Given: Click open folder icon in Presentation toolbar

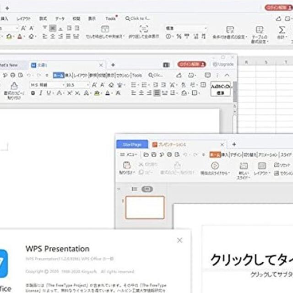Looking at the screenshot, I should [x=146, y=155].
